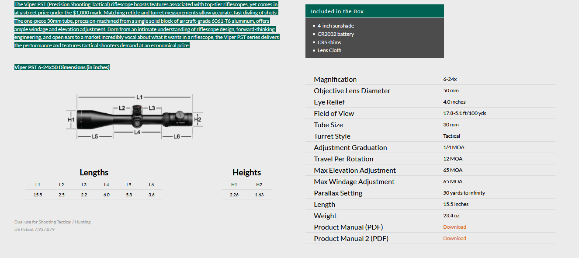Click the 'Turret Style' spec label
579x258 pixels.
tap(332, 136)
